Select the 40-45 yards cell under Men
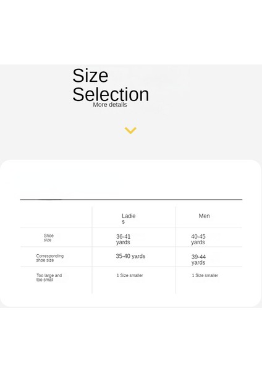Screen dimensions: 262x372 (198, 239)
